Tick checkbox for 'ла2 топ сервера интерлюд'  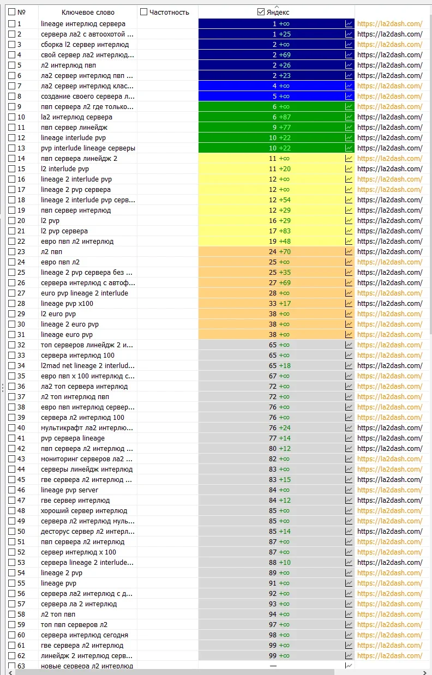[x=11, y=386]
